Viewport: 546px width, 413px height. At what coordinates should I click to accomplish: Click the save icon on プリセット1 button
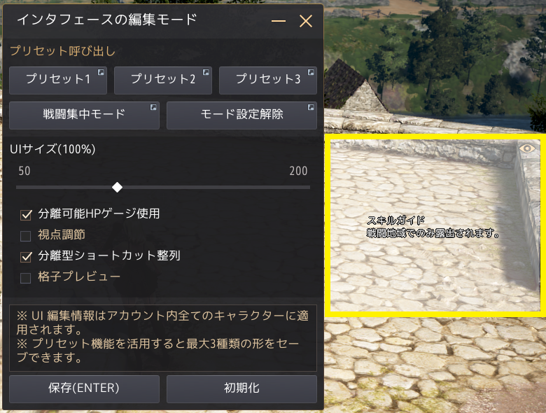[101, 72]
